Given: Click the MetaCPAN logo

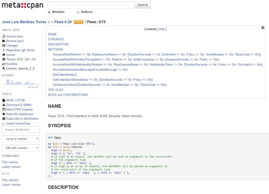Looking at the screenshot, I should (x=23, y=5).
